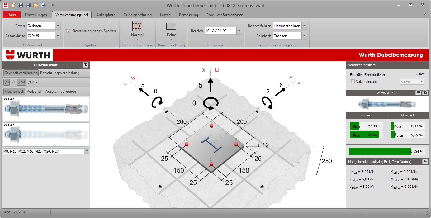Viewport: 431px width, 218px height.
Task: Save the project using the floppy disk icon
Action: point(21,5)
